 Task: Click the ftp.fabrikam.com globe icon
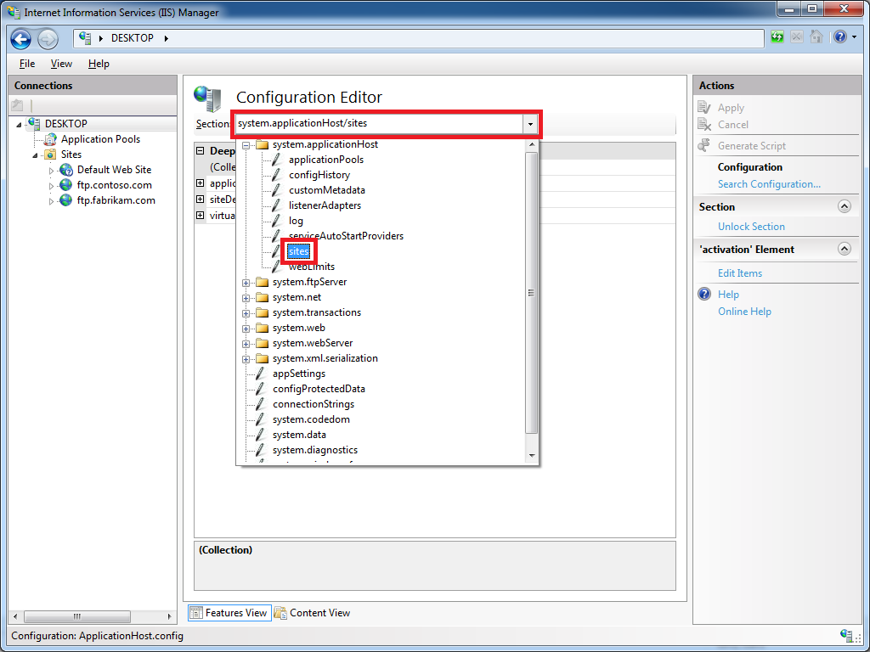coord(66,200)
